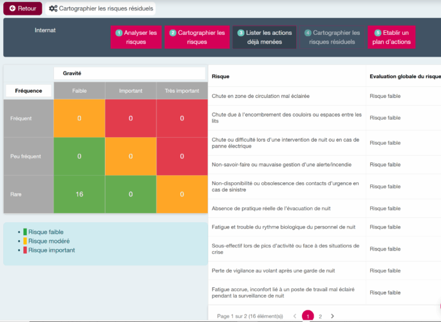Go to step 5 Etablir un plan d'actions
This screenshot has height=322, width=441.
click(x=391, y=37)
